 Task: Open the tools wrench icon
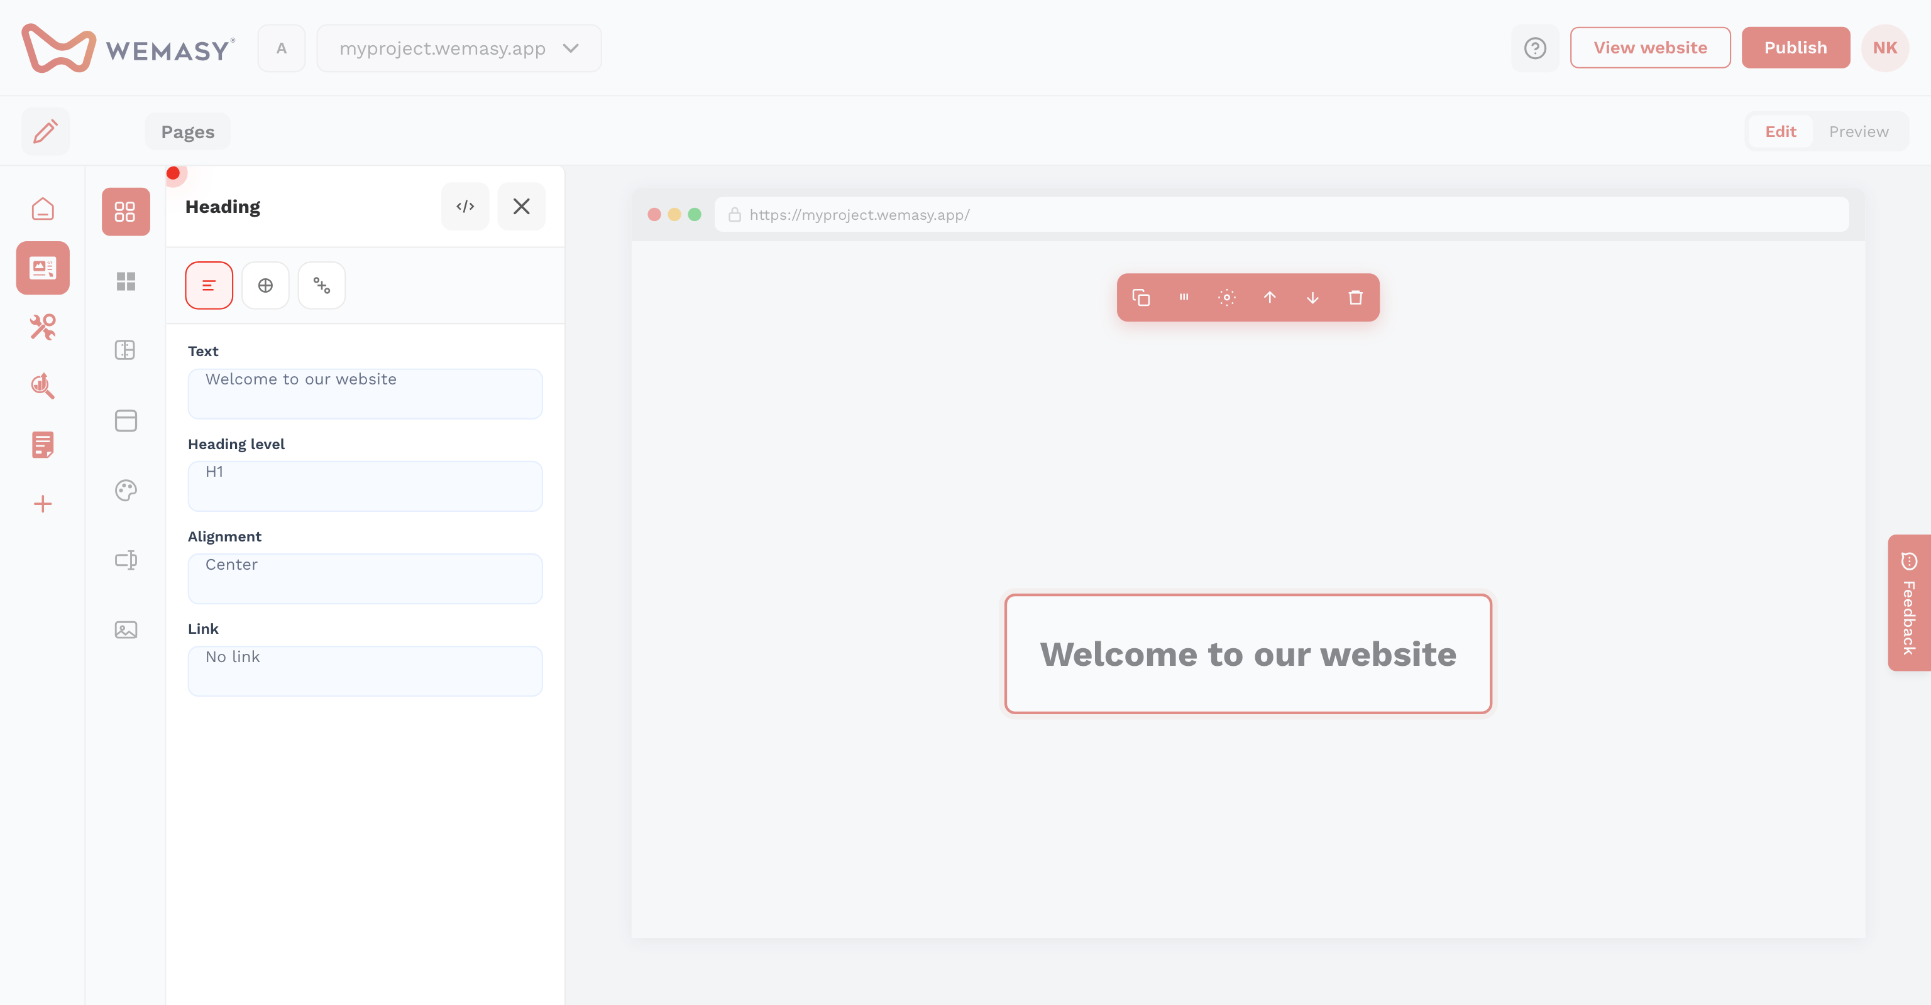tap(43, 327)
